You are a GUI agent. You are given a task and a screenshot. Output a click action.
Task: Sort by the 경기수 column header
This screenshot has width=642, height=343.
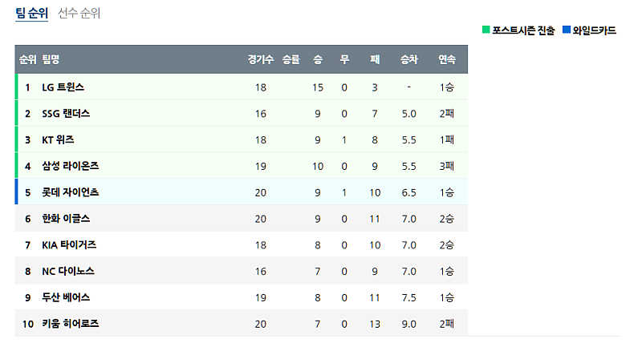pyautogui.click(x=261, y=59)
